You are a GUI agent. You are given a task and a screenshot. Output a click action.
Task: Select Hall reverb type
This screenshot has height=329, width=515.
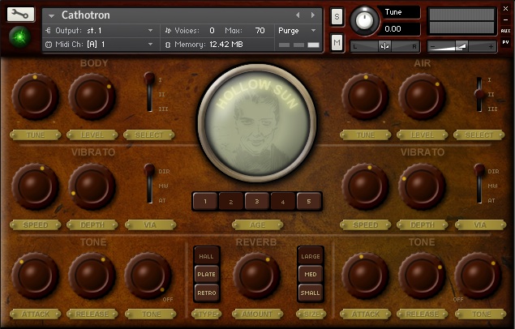pos(206,256)
